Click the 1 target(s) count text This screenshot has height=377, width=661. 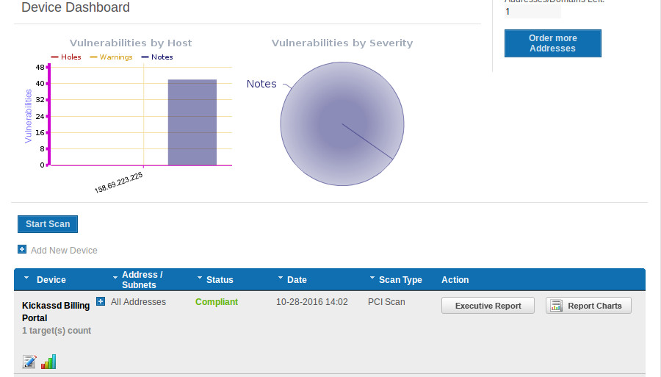click(57, 331)
